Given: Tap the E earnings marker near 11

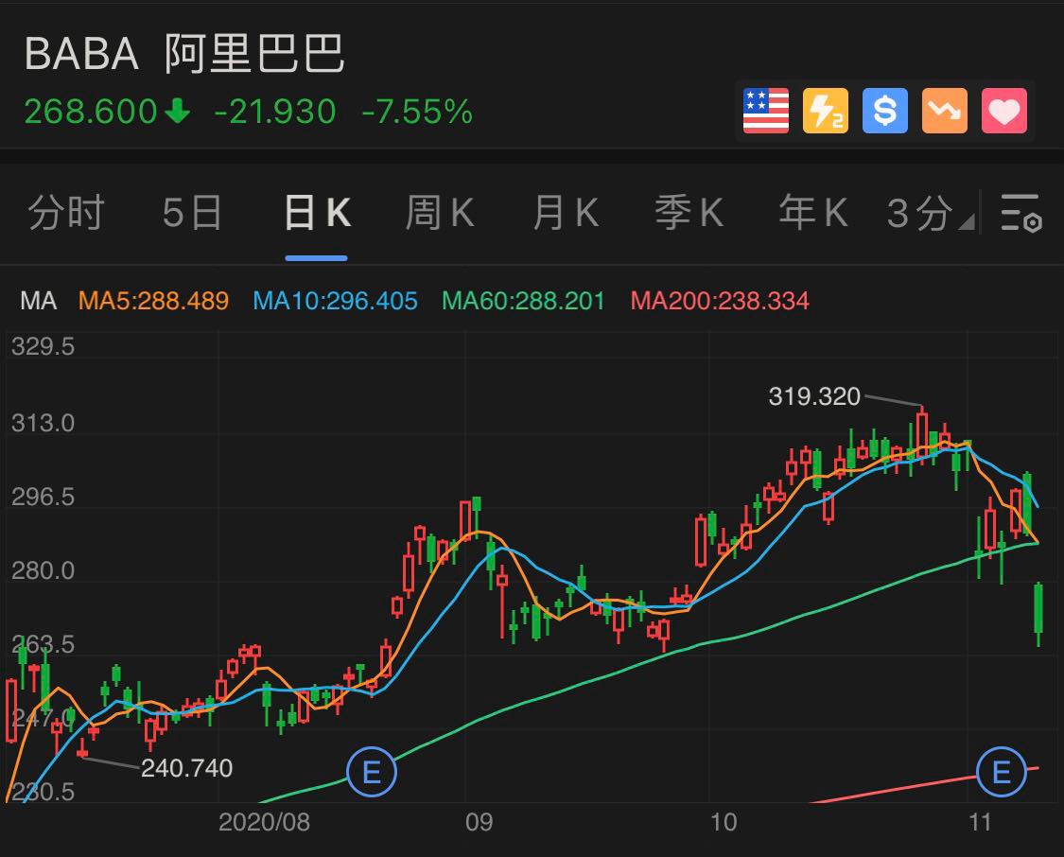Looking at the screenshot, I should point(1001,773).
